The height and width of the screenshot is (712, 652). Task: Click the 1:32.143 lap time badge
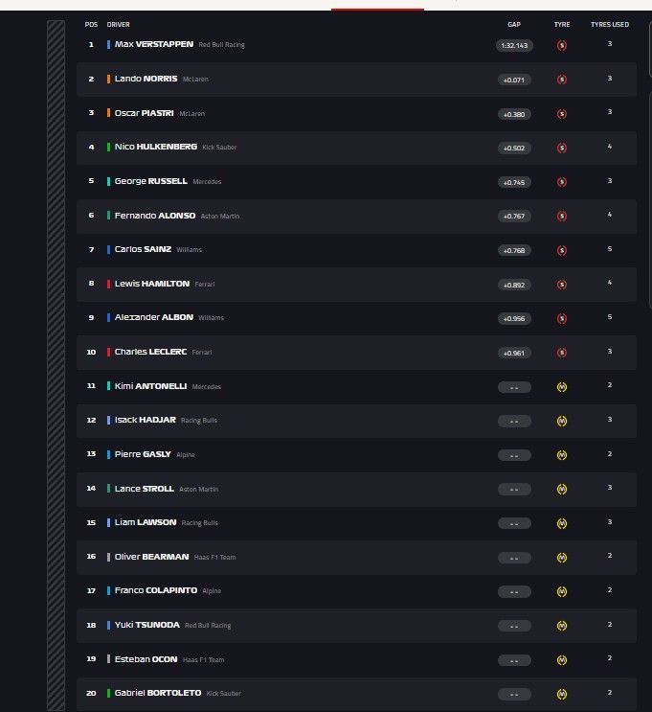click(514, 45)
